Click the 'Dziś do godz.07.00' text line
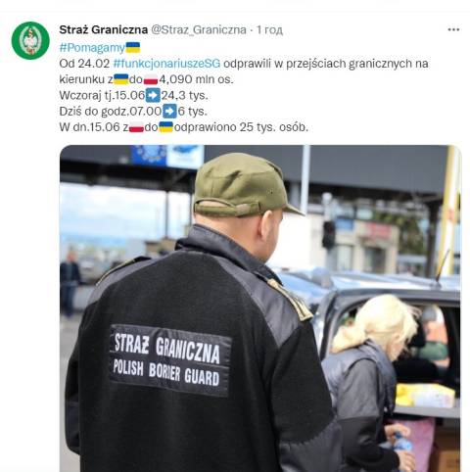The width and height of the screenshot is (470, 472). point(110,112)
